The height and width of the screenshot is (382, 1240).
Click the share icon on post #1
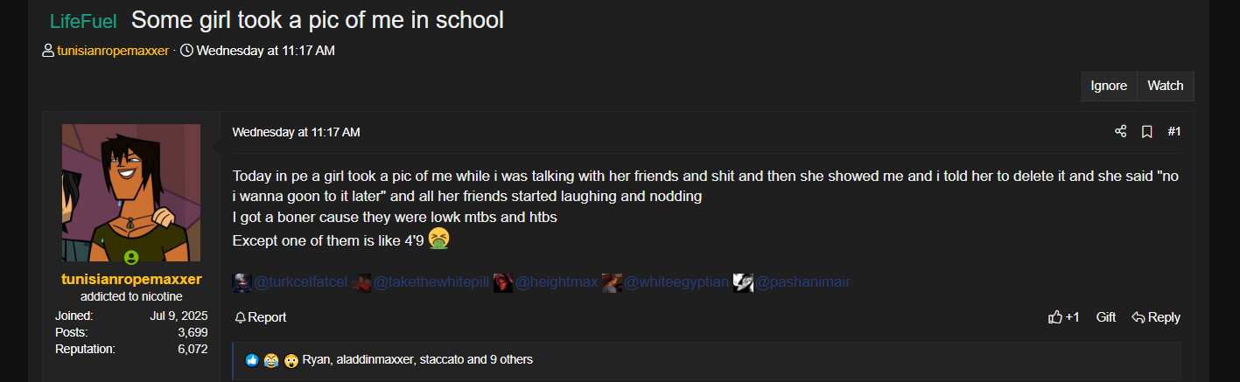(x=1120, y=131)
